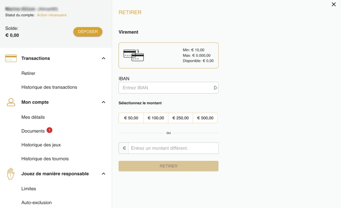Click the Mon compte user icon

click(x=11, y=102)
